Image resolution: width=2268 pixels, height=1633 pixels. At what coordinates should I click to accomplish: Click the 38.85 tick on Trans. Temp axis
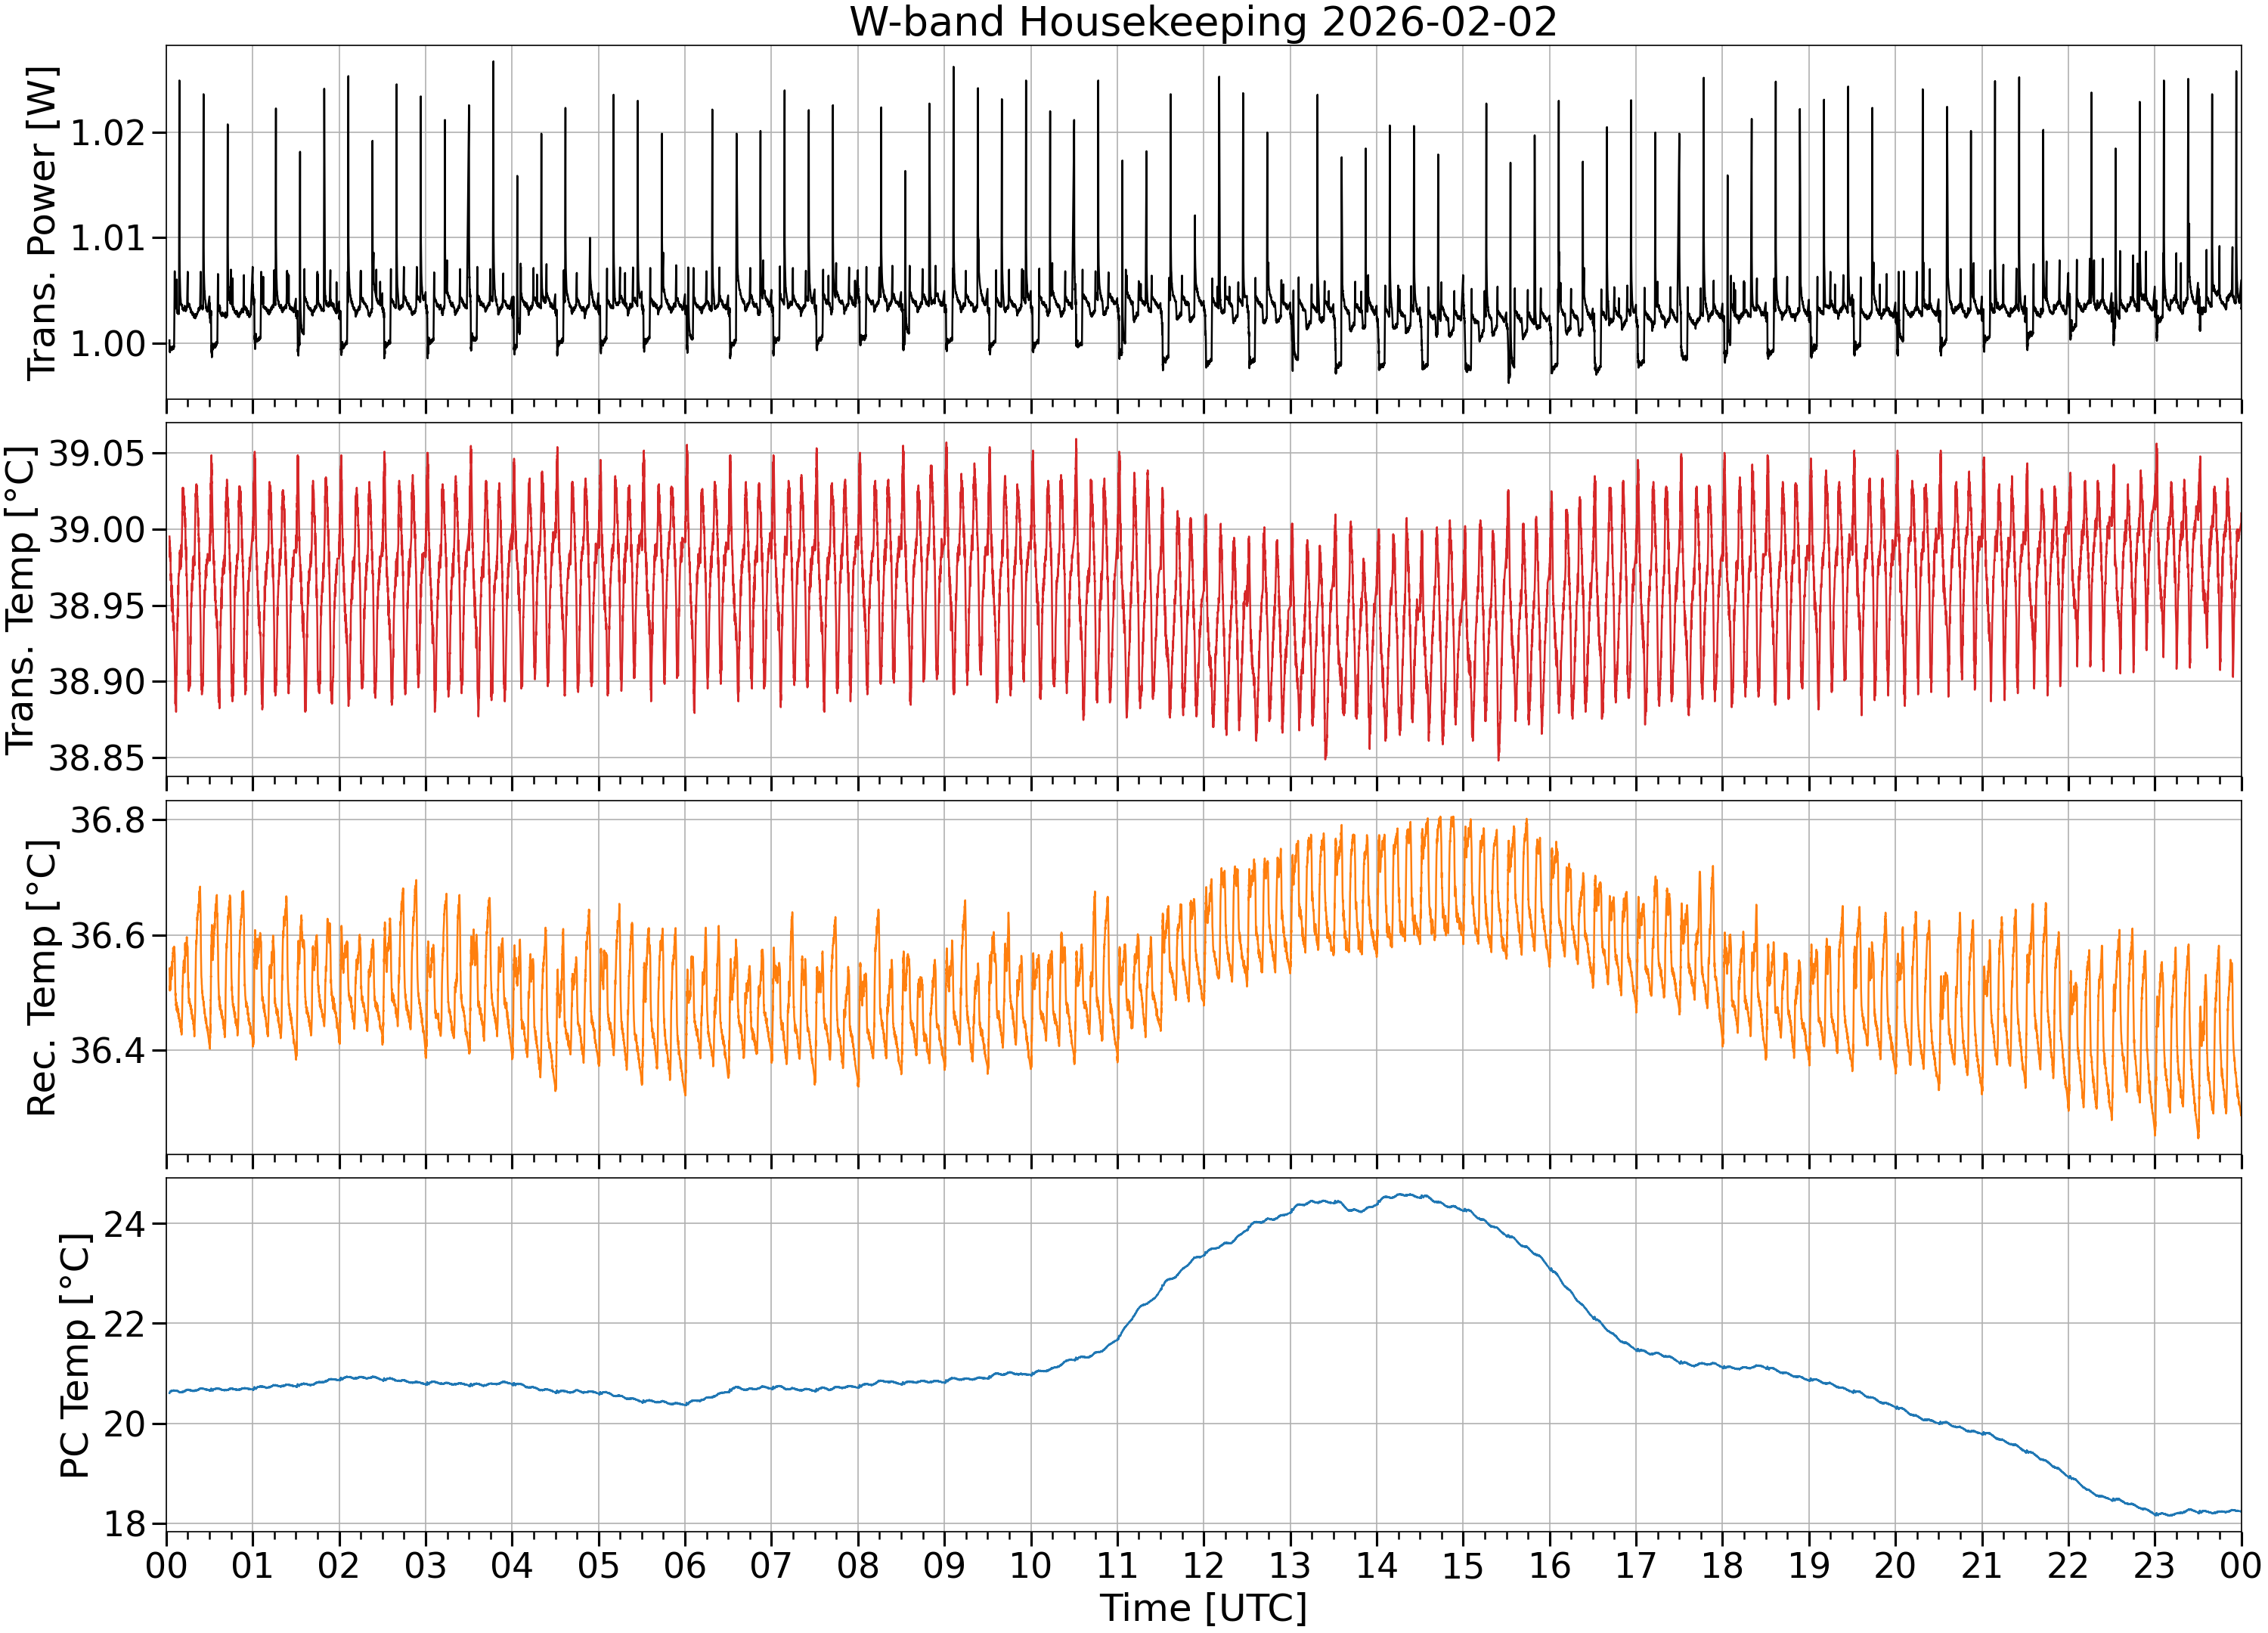96,758
